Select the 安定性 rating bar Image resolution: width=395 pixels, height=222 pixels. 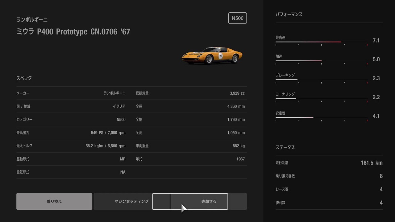321,117
